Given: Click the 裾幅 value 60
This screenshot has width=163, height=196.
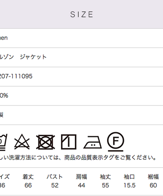Looking at the screenshot, I should point(153,185).
